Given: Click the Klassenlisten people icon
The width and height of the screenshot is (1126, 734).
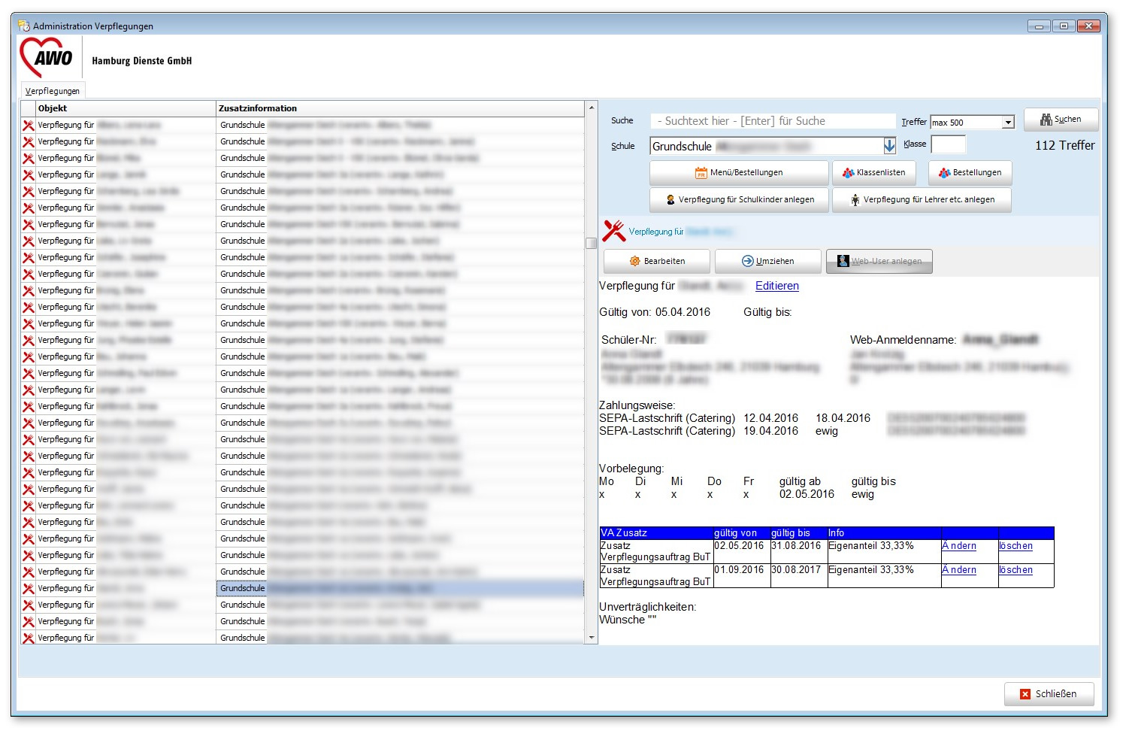Looking at the screenshot, I should coord(848,173).
